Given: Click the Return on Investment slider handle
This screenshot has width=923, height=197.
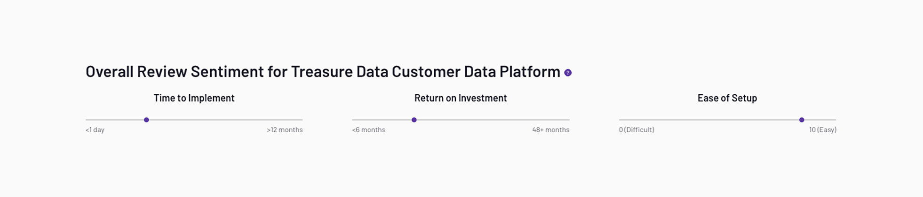Looking at the screenshot, I should coord(414,120).
